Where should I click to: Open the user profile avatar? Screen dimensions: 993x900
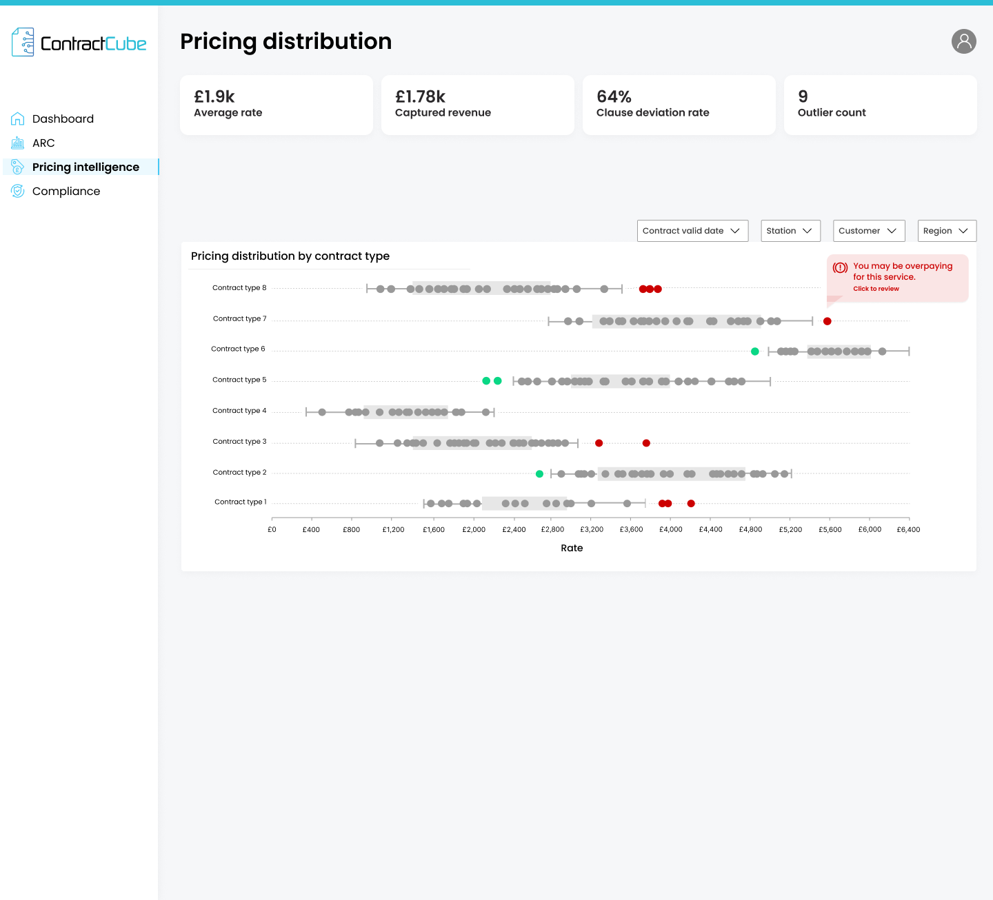tap(964, 41)
